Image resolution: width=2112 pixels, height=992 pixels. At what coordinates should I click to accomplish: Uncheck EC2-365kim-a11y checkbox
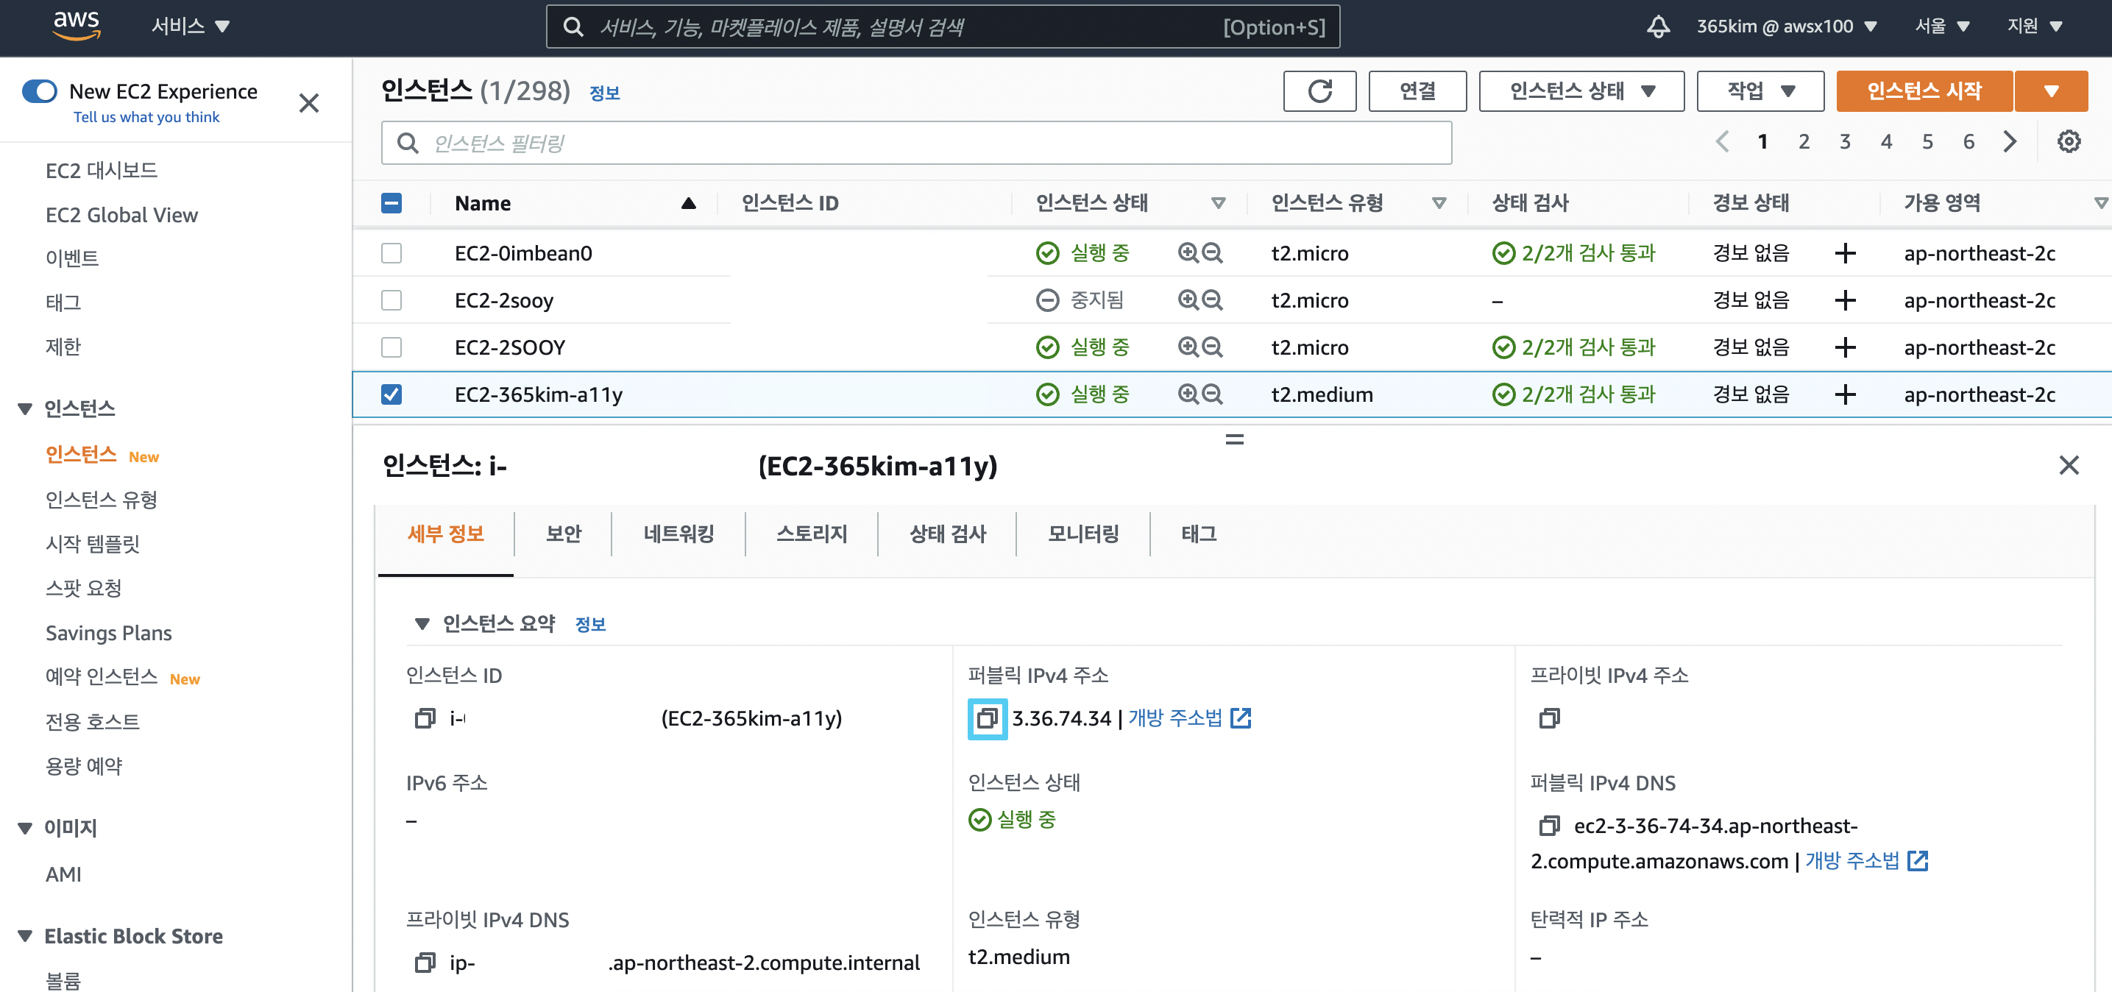point(391,394)
